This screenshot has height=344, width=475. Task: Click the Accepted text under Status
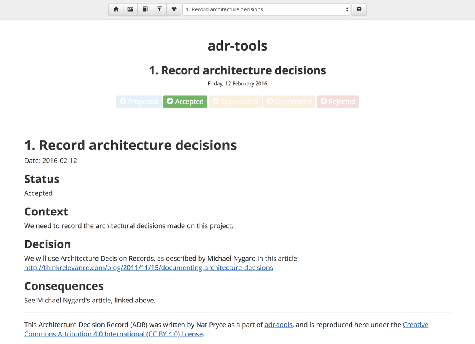(38, 193)
